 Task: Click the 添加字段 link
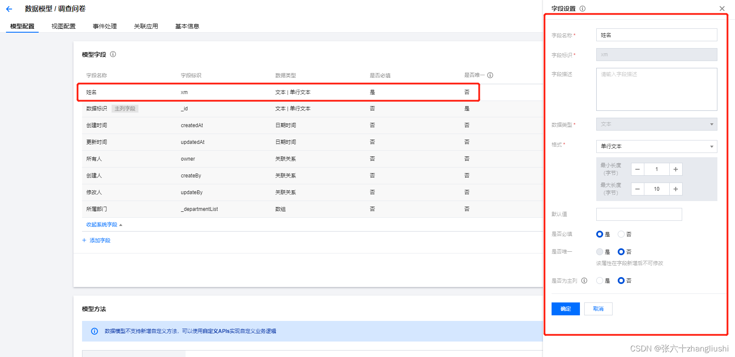(x=100, y=241)
